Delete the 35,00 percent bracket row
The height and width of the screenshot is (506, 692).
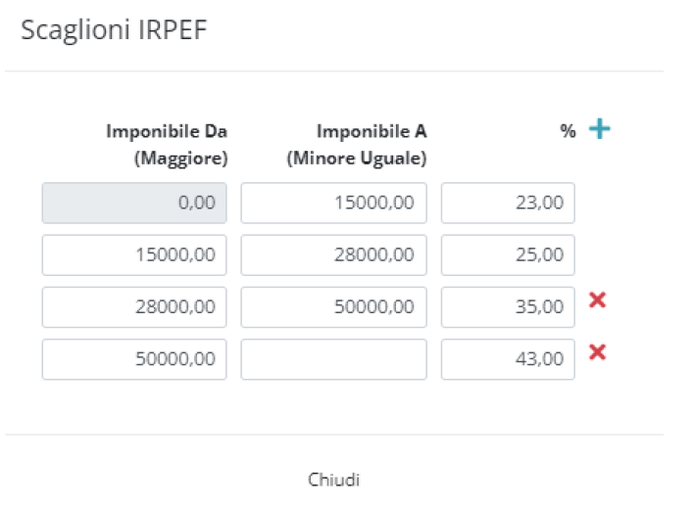pyautogui.click(x=596, y=300)
